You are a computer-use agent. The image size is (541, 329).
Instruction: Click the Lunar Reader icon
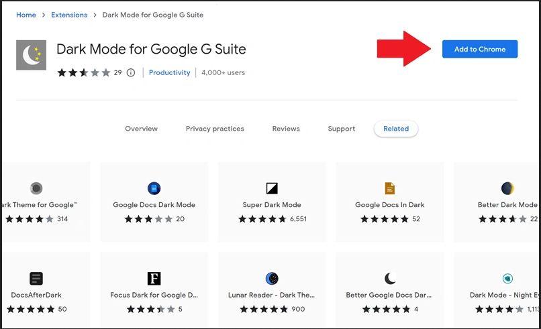point(272,278)
